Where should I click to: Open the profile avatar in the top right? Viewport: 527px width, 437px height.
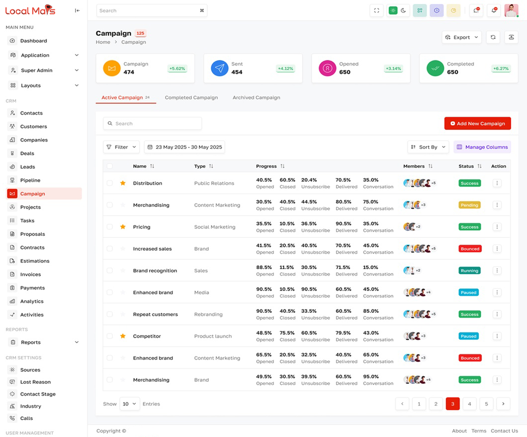pos(511,10)
